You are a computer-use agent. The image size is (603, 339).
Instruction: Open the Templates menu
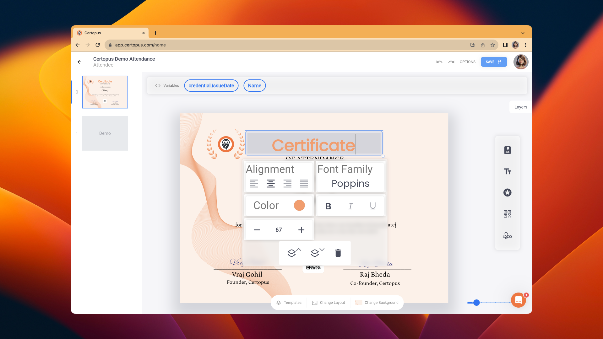coord(289,303)
